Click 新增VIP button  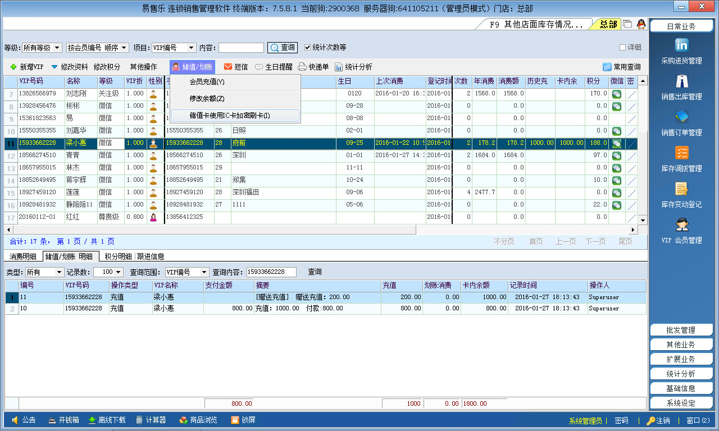[26, 67]
